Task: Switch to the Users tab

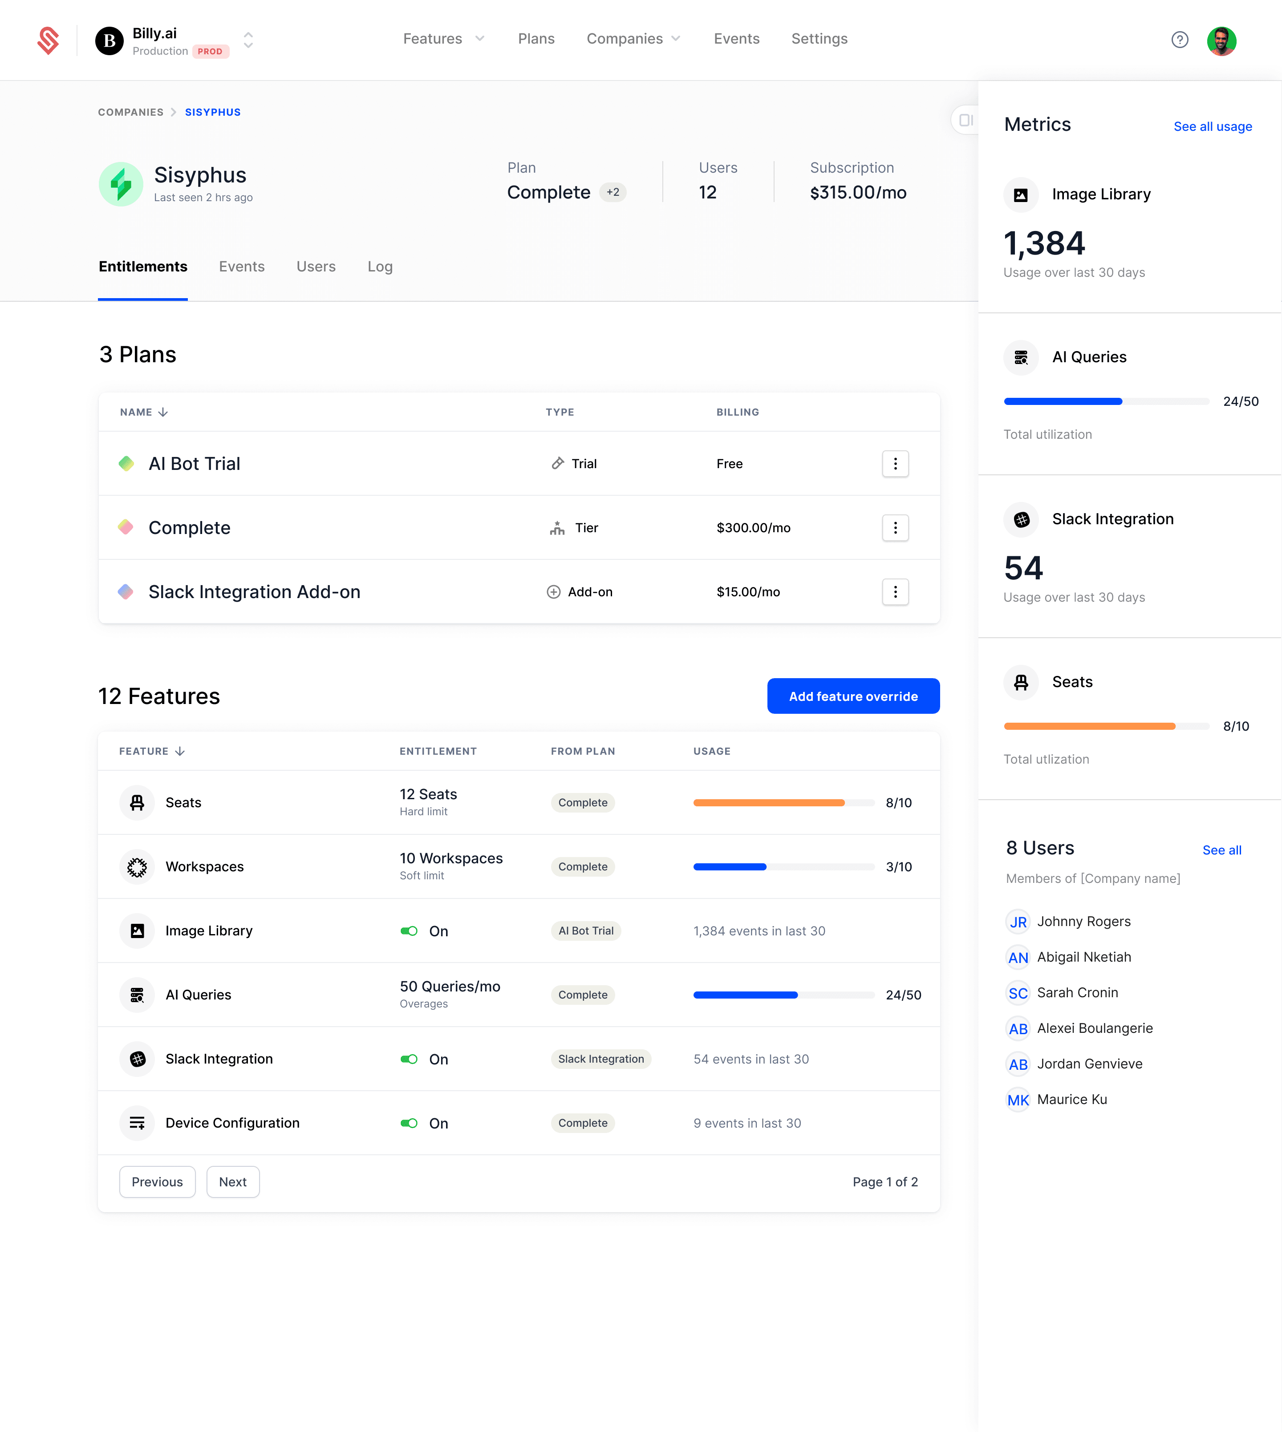Action: point(316,267)
